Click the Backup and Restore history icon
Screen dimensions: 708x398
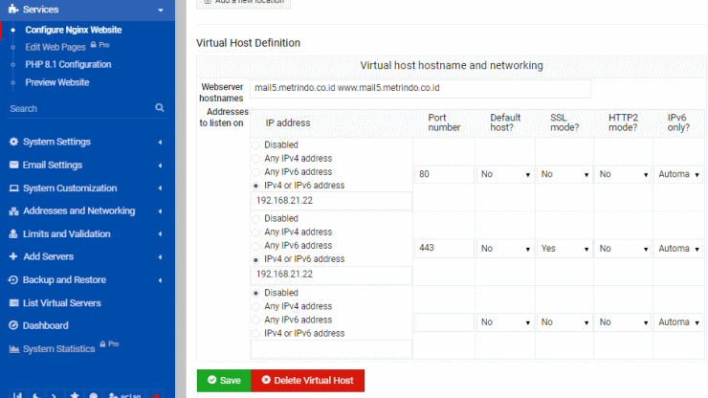[x=13, y=280]
